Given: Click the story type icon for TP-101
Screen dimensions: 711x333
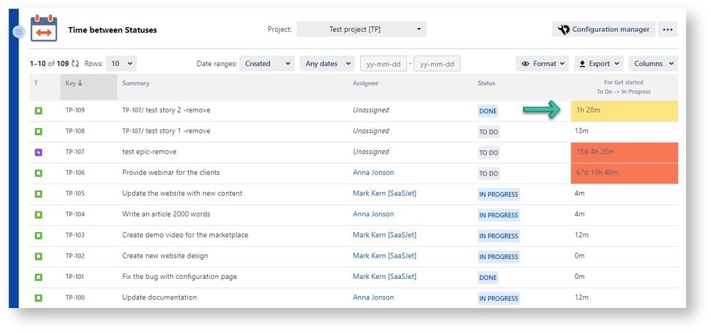Looking at the screenshot, I should [x=38, y=277].
